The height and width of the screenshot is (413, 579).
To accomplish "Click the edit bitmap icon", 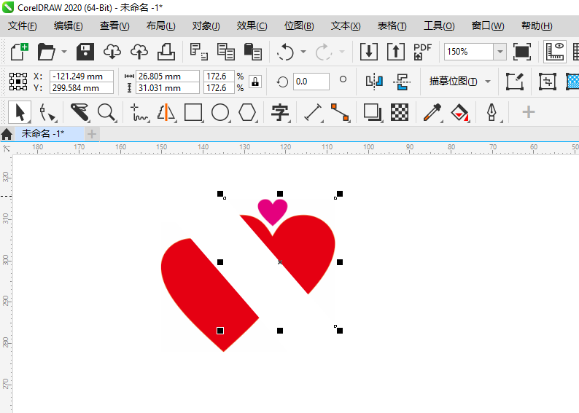I will click(515, 82).
